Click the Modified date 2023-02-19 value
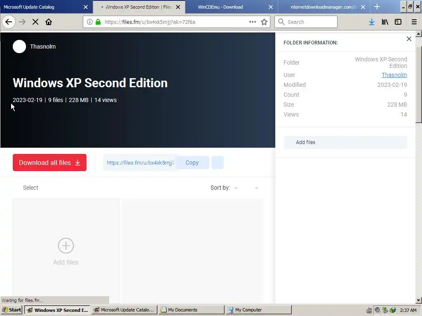This screenshot has width=422, height=316. (392, 85)
